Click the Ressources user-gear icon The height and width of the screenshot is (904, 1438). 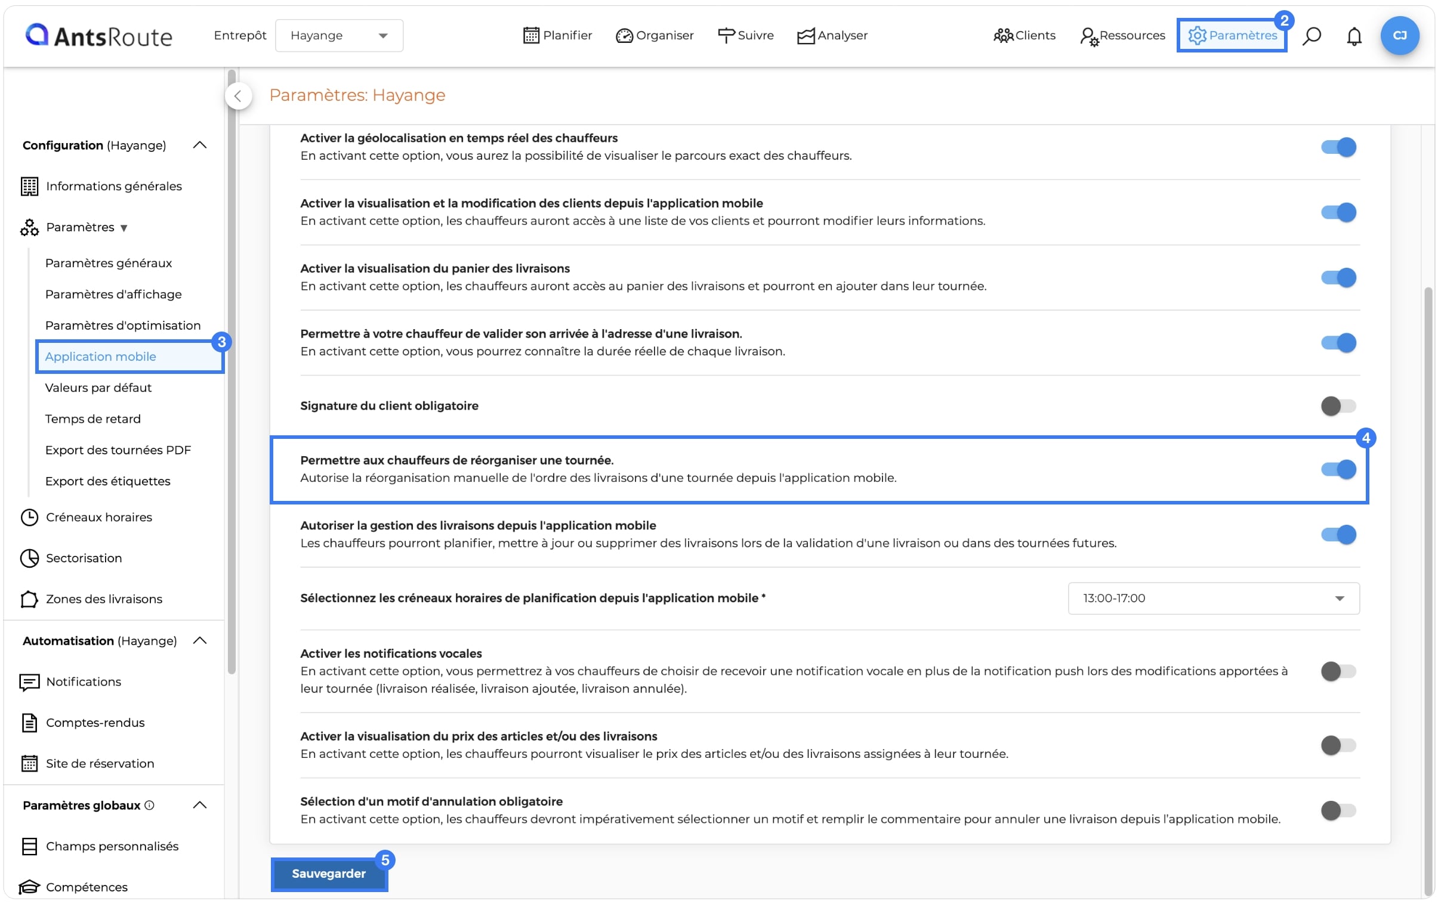(x=1089, y=36)
